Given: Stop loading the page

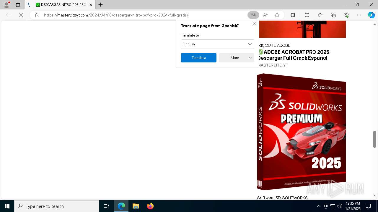Looking at the screenshot, I should pos(21,15).
